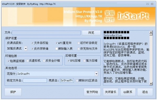Click the 反调试级别 label

[15, 43]
